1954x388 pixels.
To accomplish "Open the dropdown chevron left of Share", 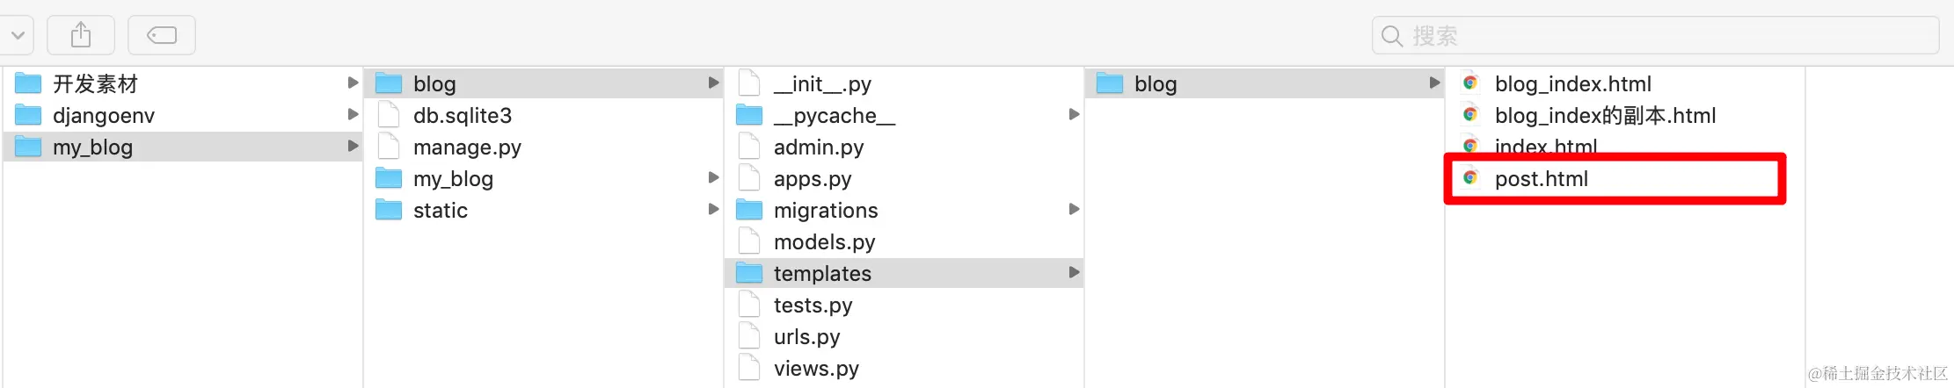I will pyautogui.click(x=18, y=35).
